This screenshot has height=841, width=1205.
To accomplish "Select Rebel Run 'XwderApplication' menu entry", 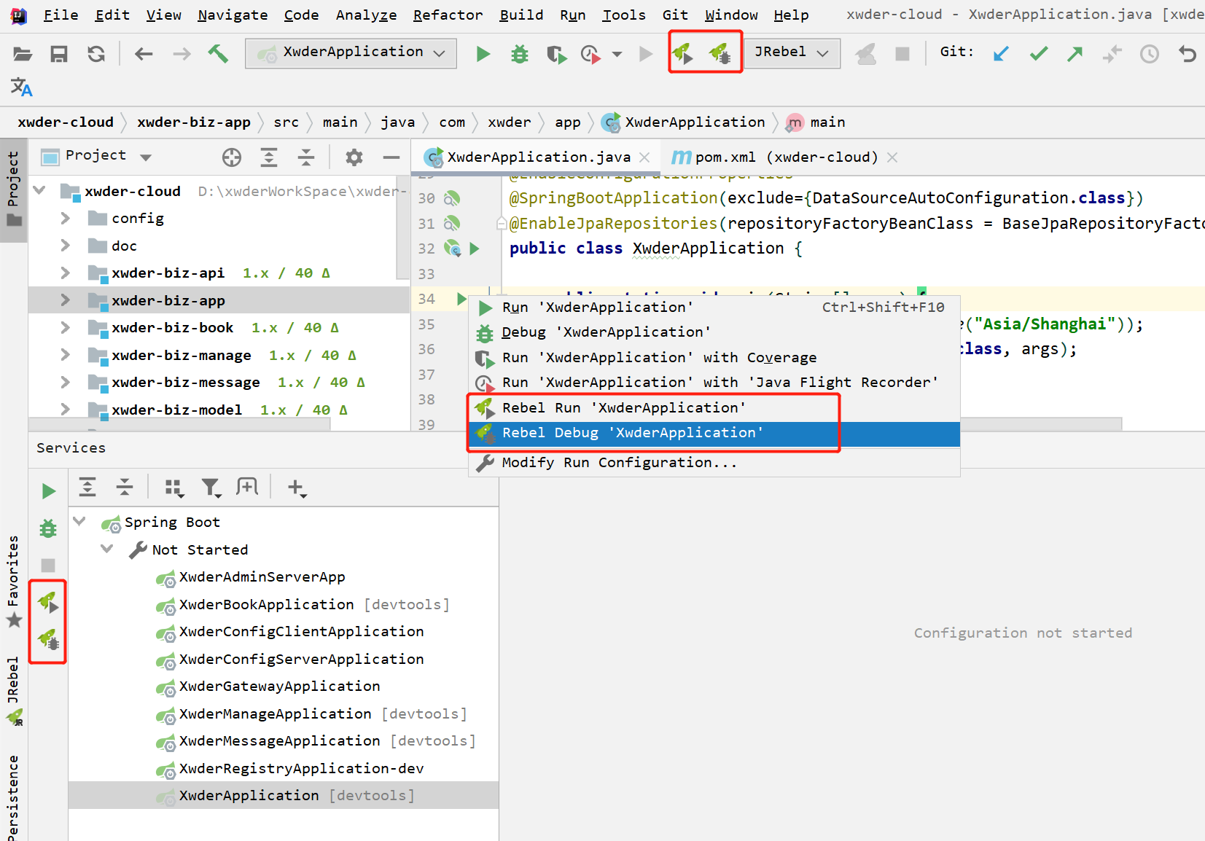I will tap(714, 408).
